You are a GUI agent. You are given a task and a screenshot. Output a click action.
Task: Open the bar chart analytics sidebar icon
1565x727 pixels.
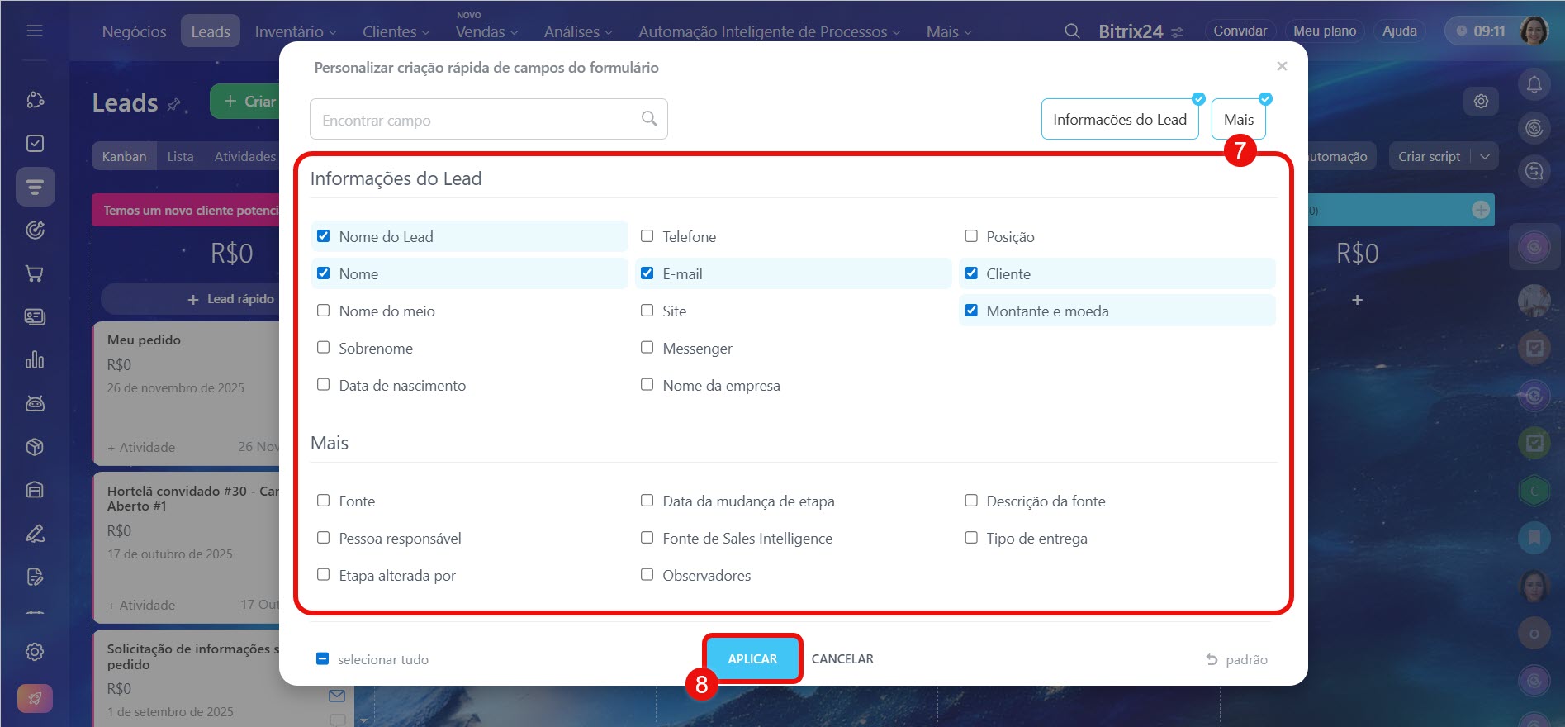pyautogui.click(x=35, y=360)
